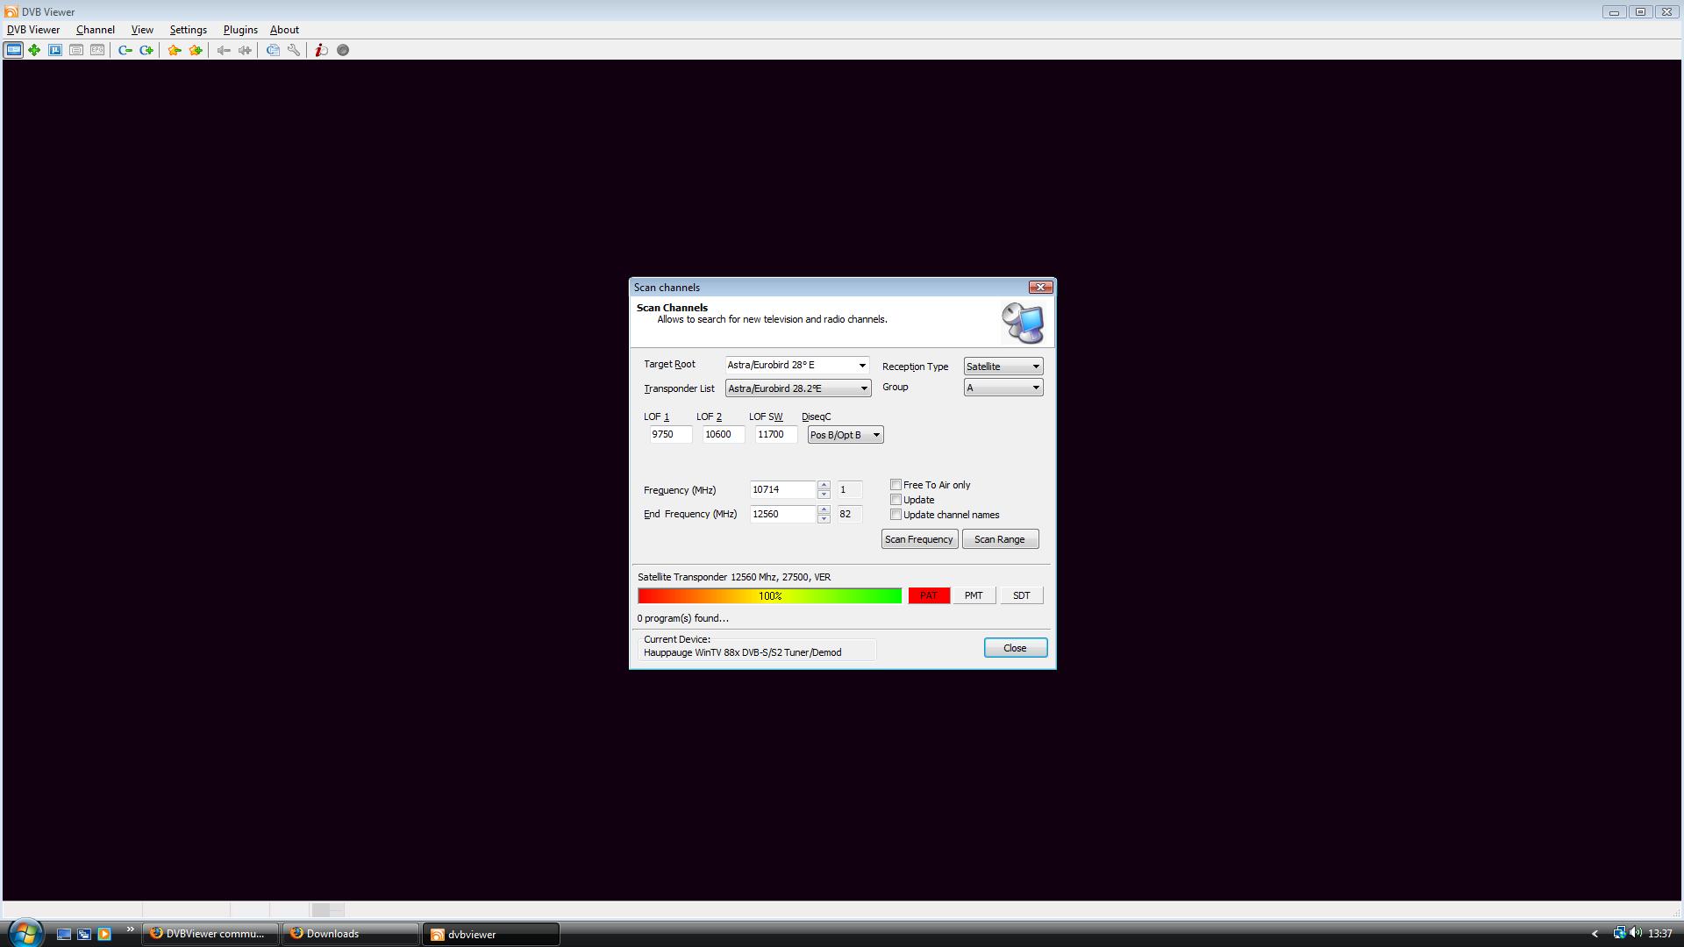Open the Reception Type Satellite dropdown
The height and width of the screenshot is (947, 1684).
pyautogui.click(x=1035, y=367)
